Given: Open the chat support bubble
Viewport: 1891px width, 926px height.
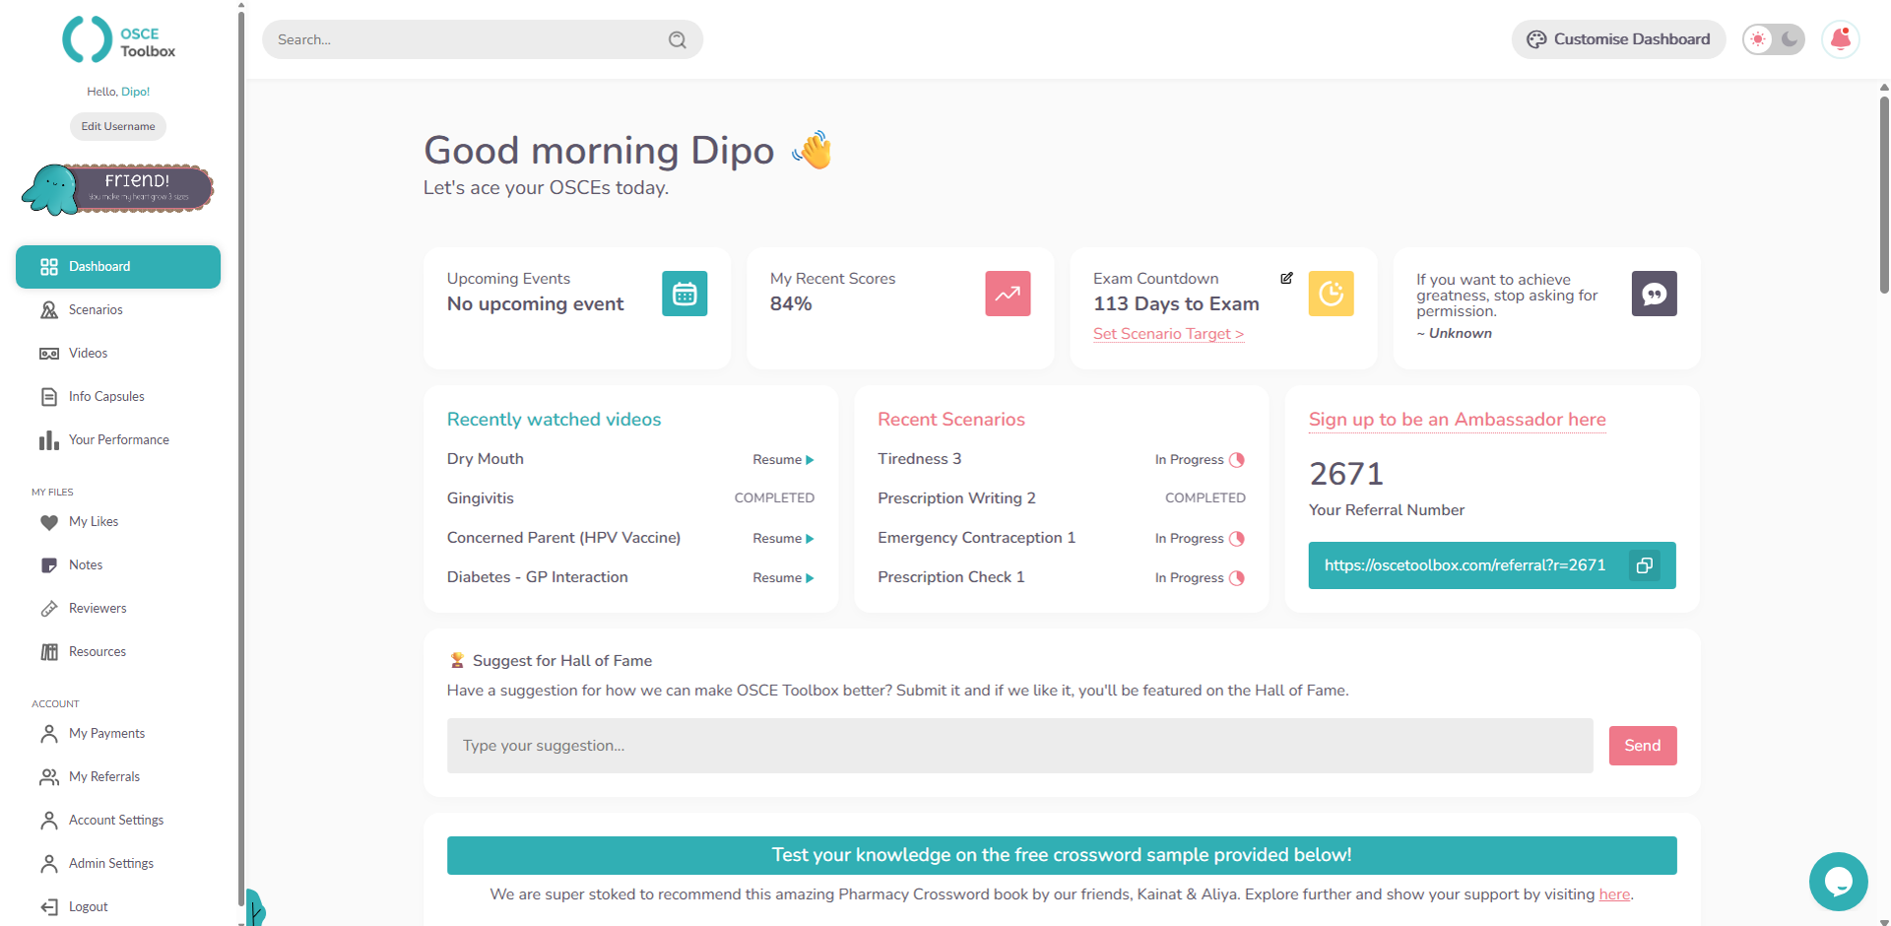Looking at the screenshot, I should (1838, 882).
